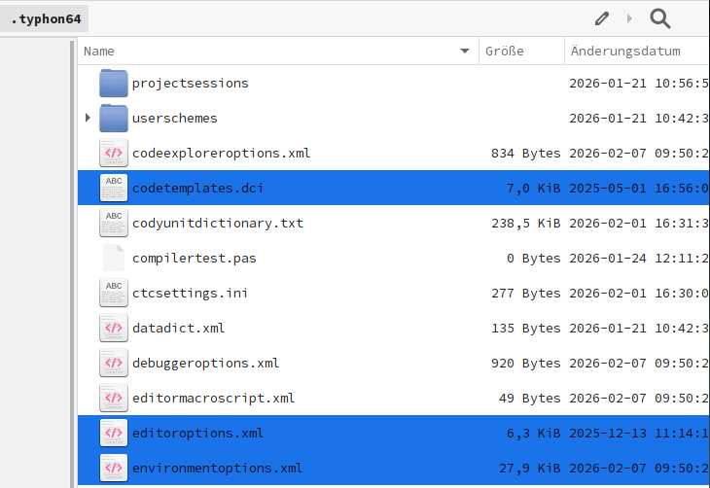Screen dimensions: 710x488
Task: Click the projectsessions folder icon
Action: point(114,84)
